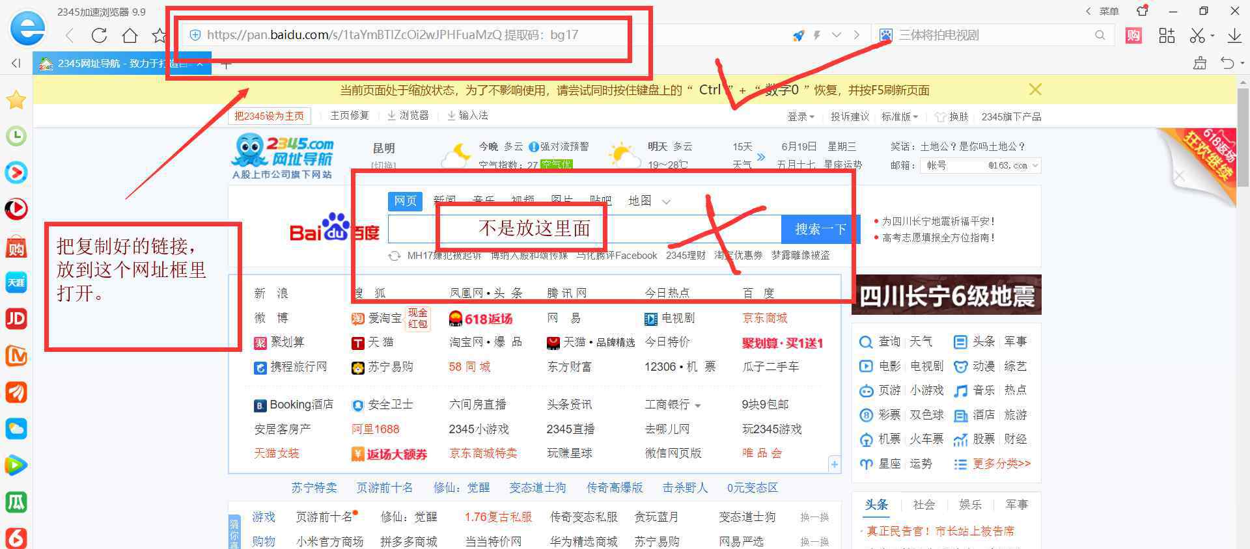
Task: Open scissors tool dropdown arrow
Action: 1212,36
